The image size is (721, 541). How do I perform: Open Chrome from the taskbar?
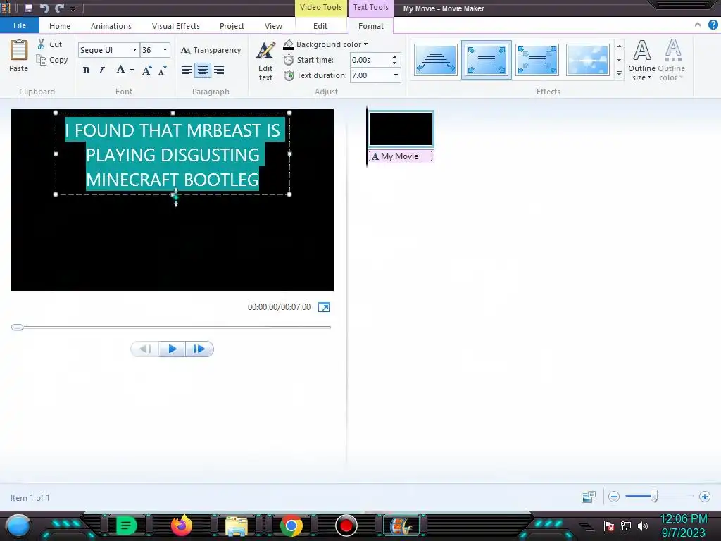click(x=291, y=526)
